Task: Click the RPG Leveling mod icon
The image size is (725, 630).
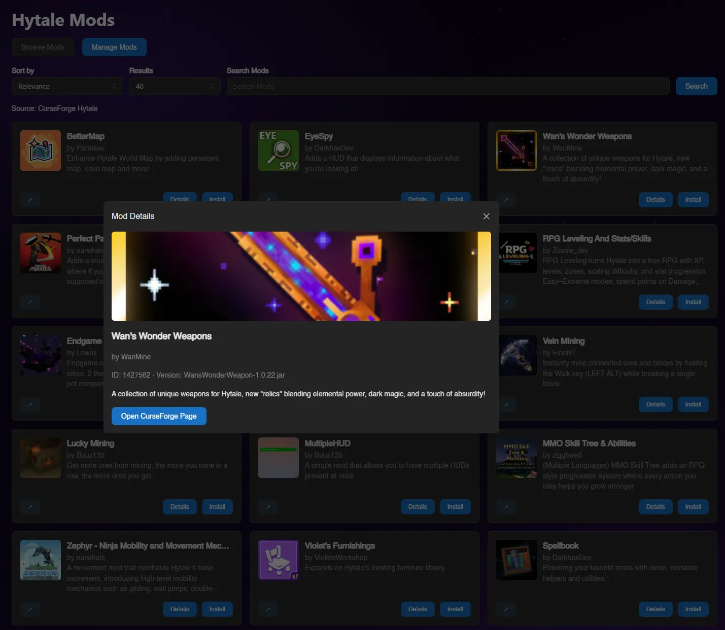Action: (x=517, y=253)
